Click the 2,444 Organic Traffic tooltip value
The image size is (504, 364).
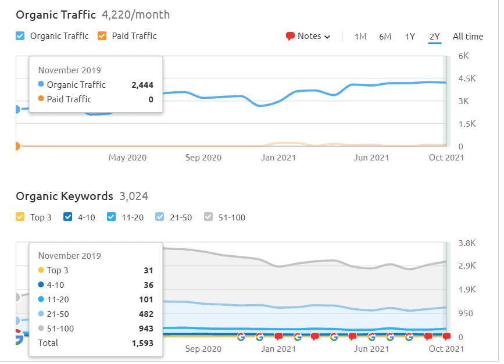tap(142, 85)
